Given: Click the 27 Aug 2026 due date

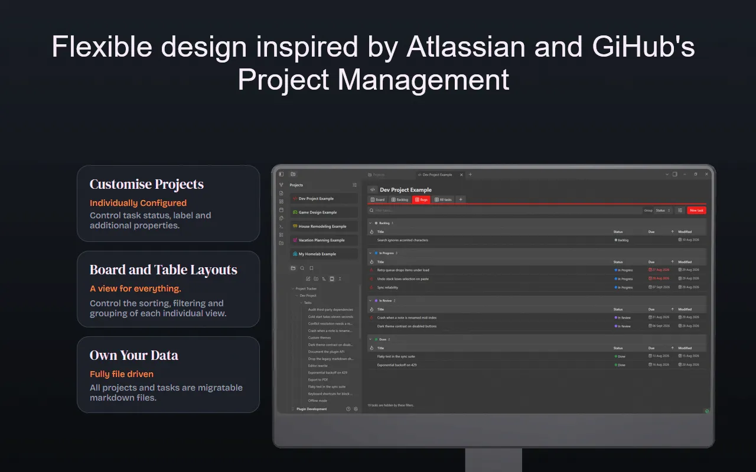Looking at the screenshot, I should pyautogui.click(x=659, y=270).
